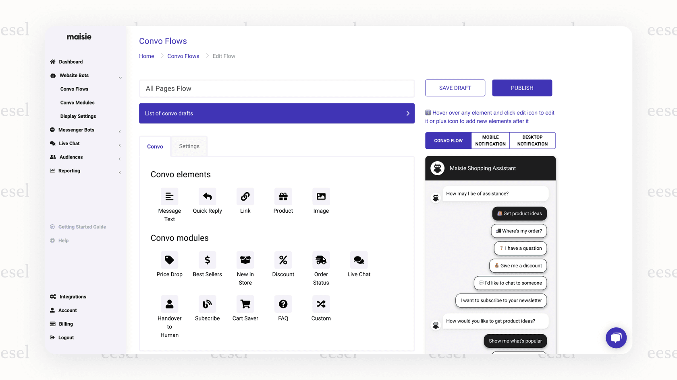Switch to the Settings tab
Screen dimensions: 677x380
pos(189,146)
